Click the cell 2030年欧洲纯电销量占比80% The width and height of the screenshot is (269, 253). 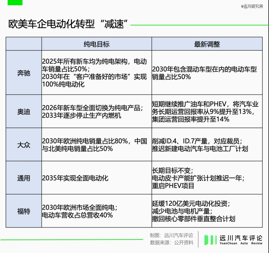tap(96, 145)
